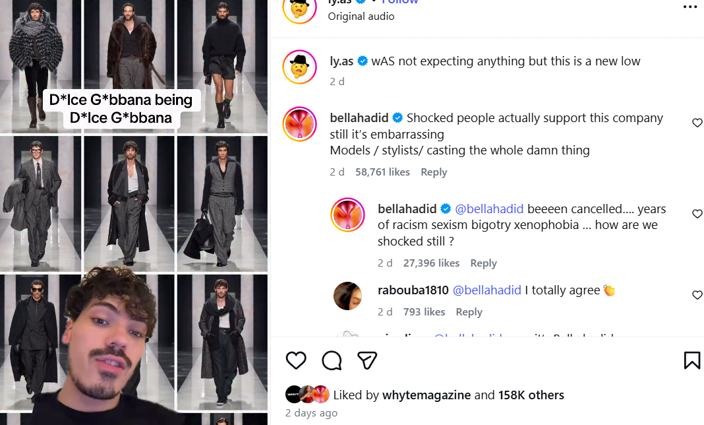View rabouba1810's profile picture
Viewport: 704px width, 425px height.
pyautogui.click(x=348, y=296)
